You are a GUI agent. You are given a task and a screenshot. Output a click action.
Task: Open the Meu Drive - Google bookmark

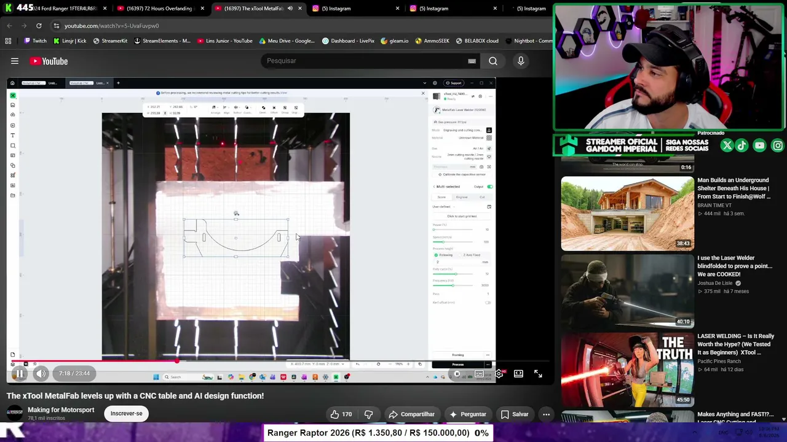(x=287, y=41)
